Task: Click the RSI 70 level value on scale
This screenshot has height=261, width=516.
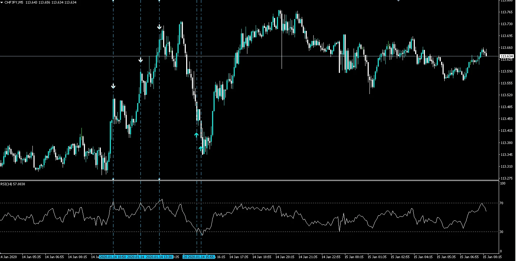Action: (502, 203)
